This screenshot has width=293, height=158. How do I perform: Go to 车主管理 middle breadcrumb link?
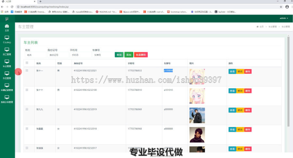272,27
